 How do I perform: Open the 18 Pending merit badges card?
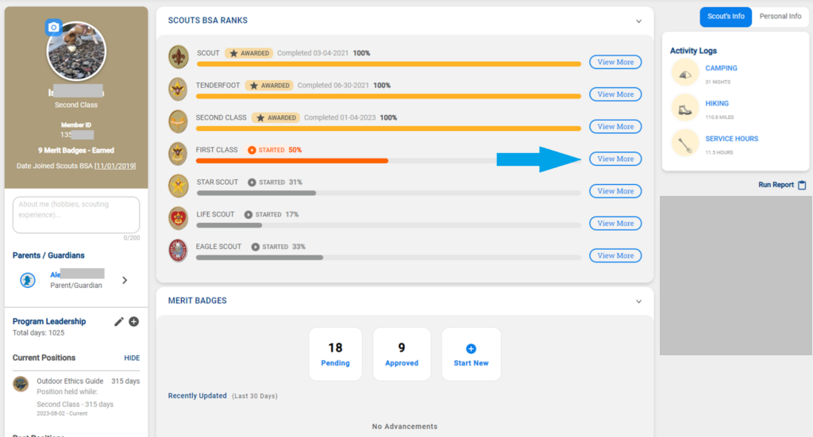[336, 355]
